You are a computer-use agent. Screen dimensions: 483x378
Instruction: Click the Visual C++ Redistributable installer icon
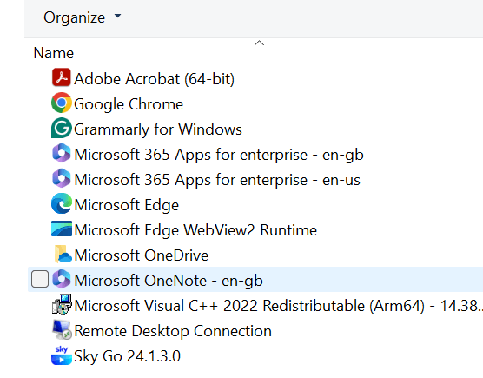(x=62, y=304)
